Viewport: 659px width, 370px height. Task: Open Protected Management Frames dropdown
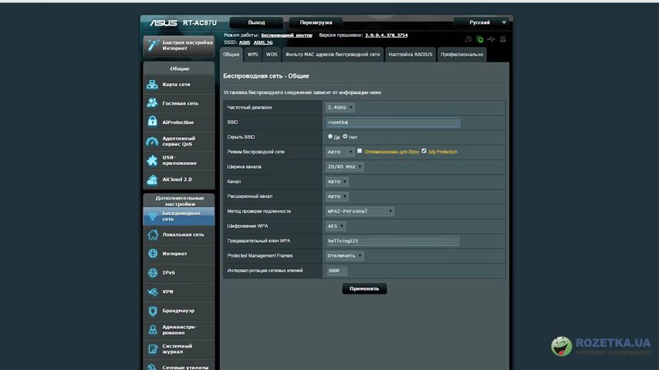(x=345, y=256)
